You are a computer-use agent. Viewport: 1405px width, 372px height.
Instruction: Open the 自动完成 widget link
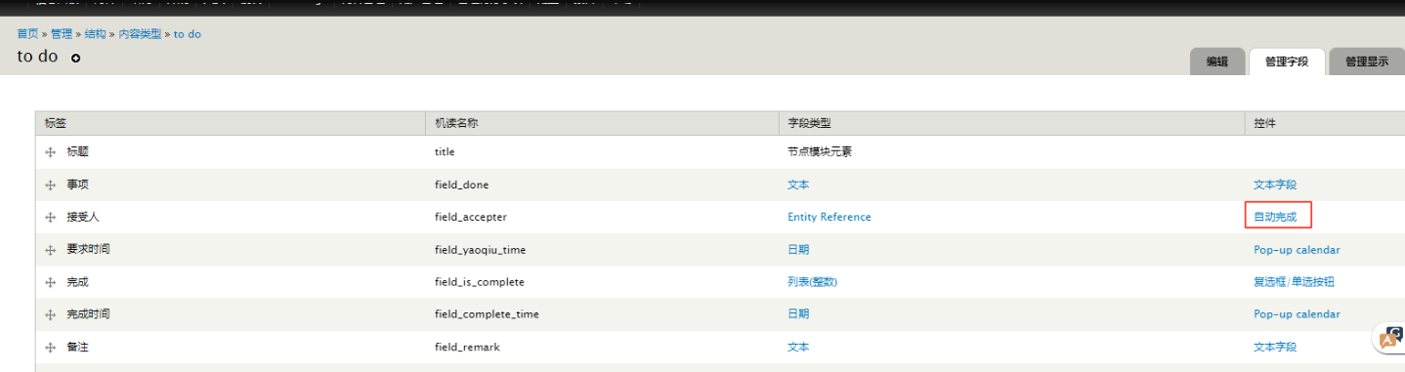[1275, 217]
